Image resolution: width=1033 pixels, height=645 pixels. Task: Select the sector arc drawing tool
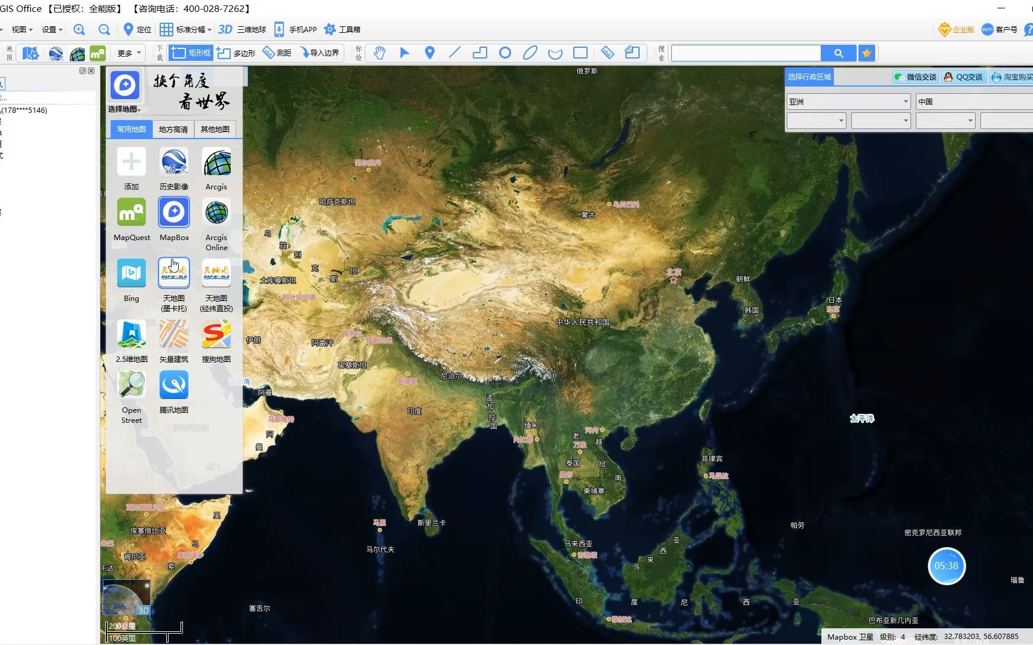(555, 54)
